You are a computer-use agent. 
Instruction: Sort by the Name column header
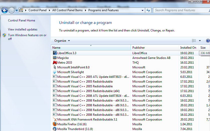point(91,48)
